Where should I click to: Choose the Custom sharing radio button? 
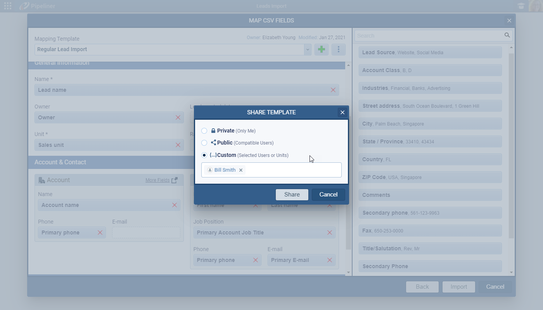point(204,155)
